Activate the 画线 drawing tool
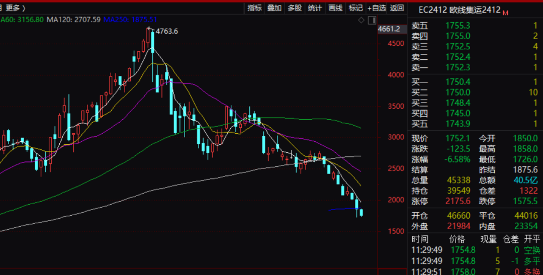This screenshot has height=275, width=543. 335,8
